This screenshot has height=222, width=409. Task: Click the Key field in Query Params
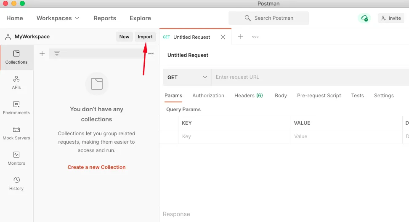coord(234,136)
